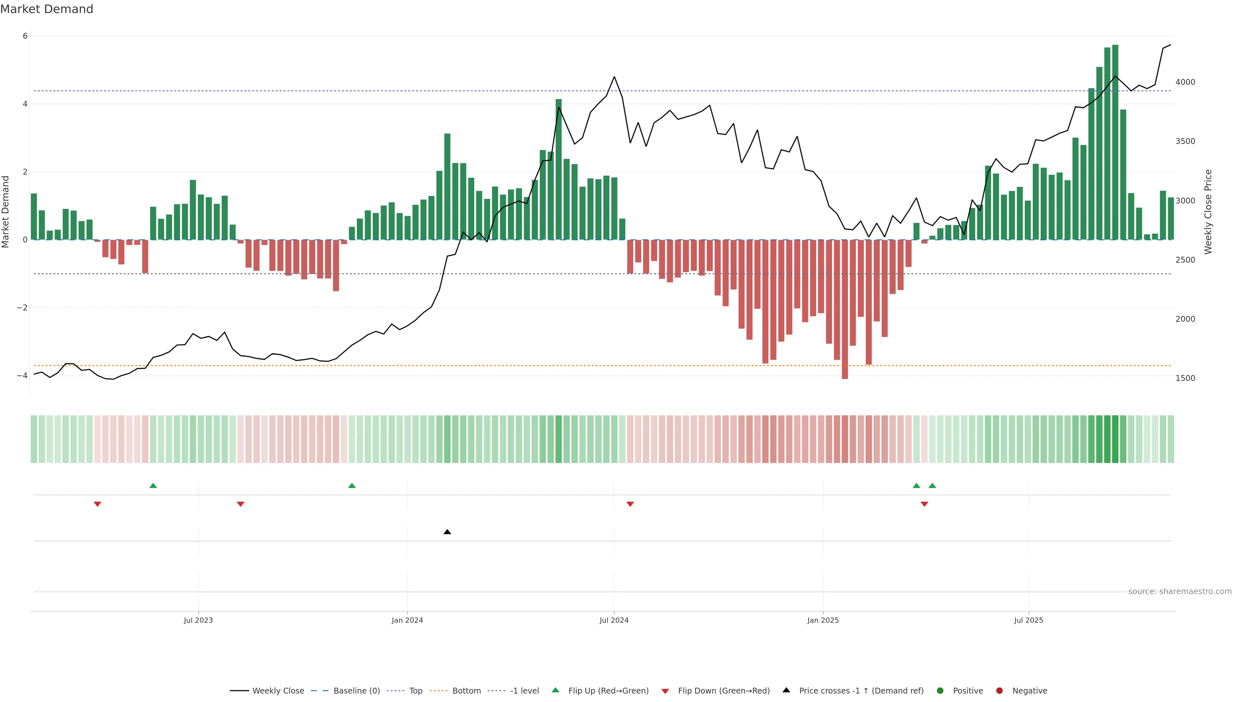The height and width of the screenshot is (702, 1248).
Task: Click the black price-cross triangle marker in the chart
Action: tap(447, 532)
